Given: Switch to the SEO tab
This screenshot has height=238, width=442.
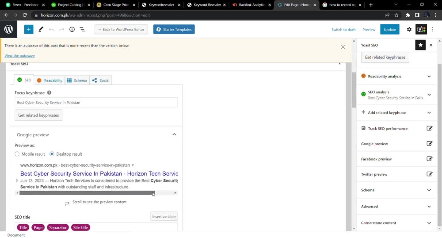Looking at the screenshot, I should tap(24, 80).
